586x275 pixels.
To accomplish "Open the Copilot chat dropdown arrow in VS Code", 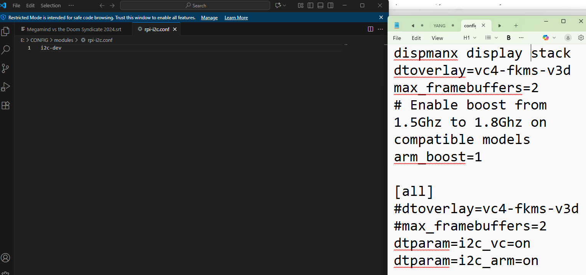I will point(285,5).
